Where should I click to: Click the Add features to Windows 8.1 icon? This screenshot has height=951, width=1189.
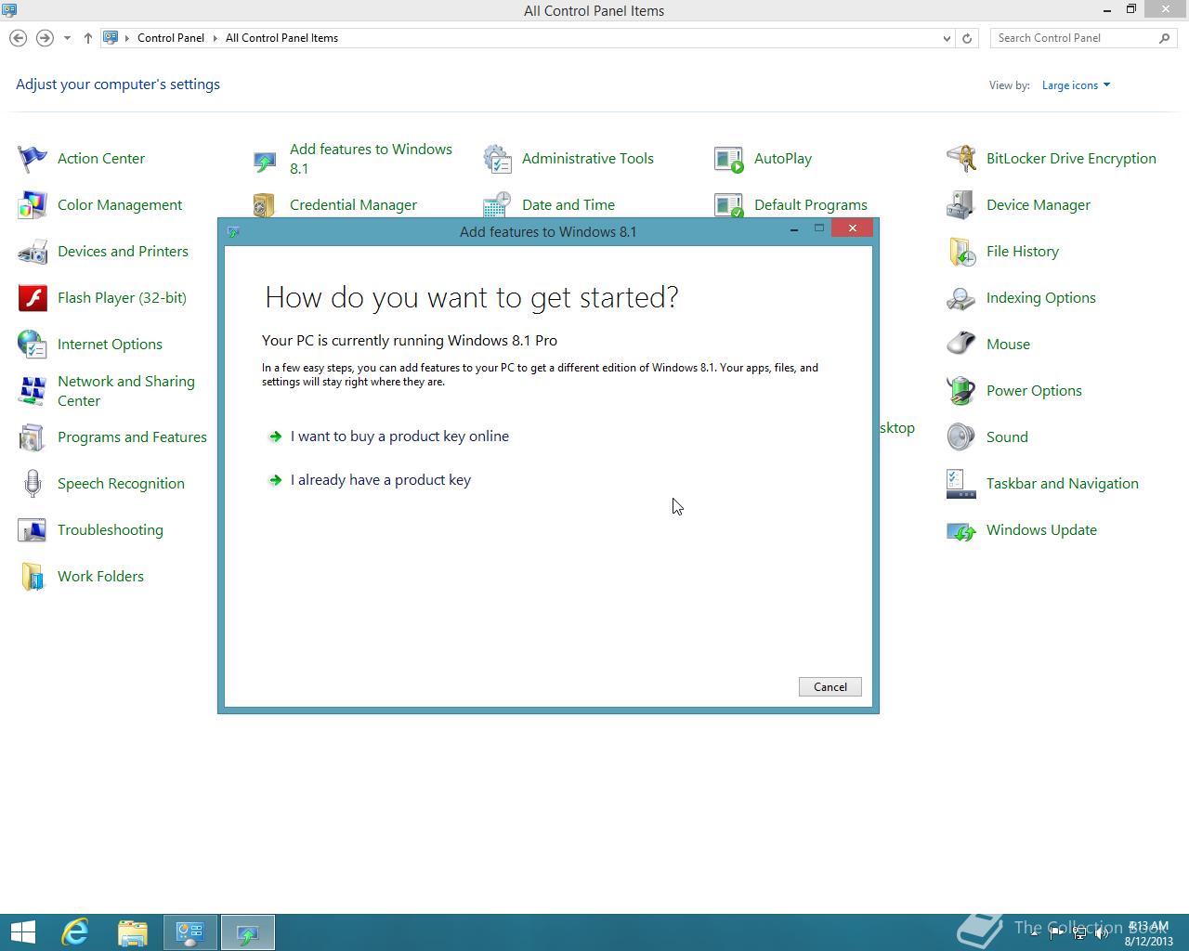[265, 162]
